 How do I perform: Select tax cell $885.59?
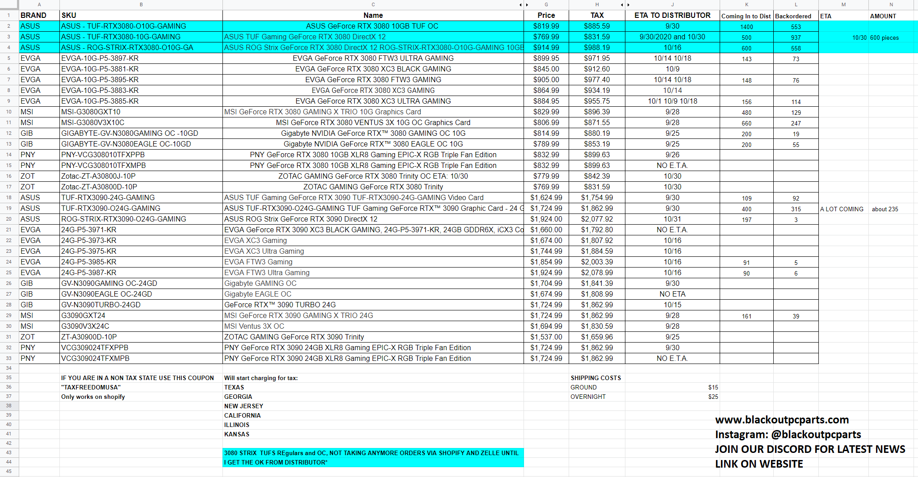coord(597,26)
